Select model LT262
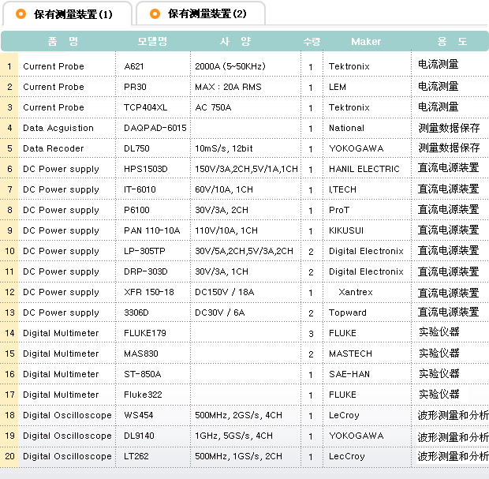This screenshot has height=479, width=489. (x=136, y=456)
